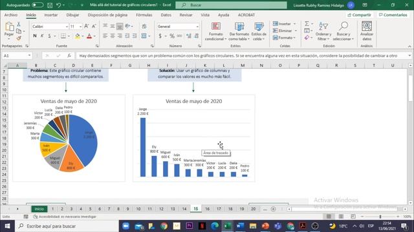Click the Windows Start button

7,226
